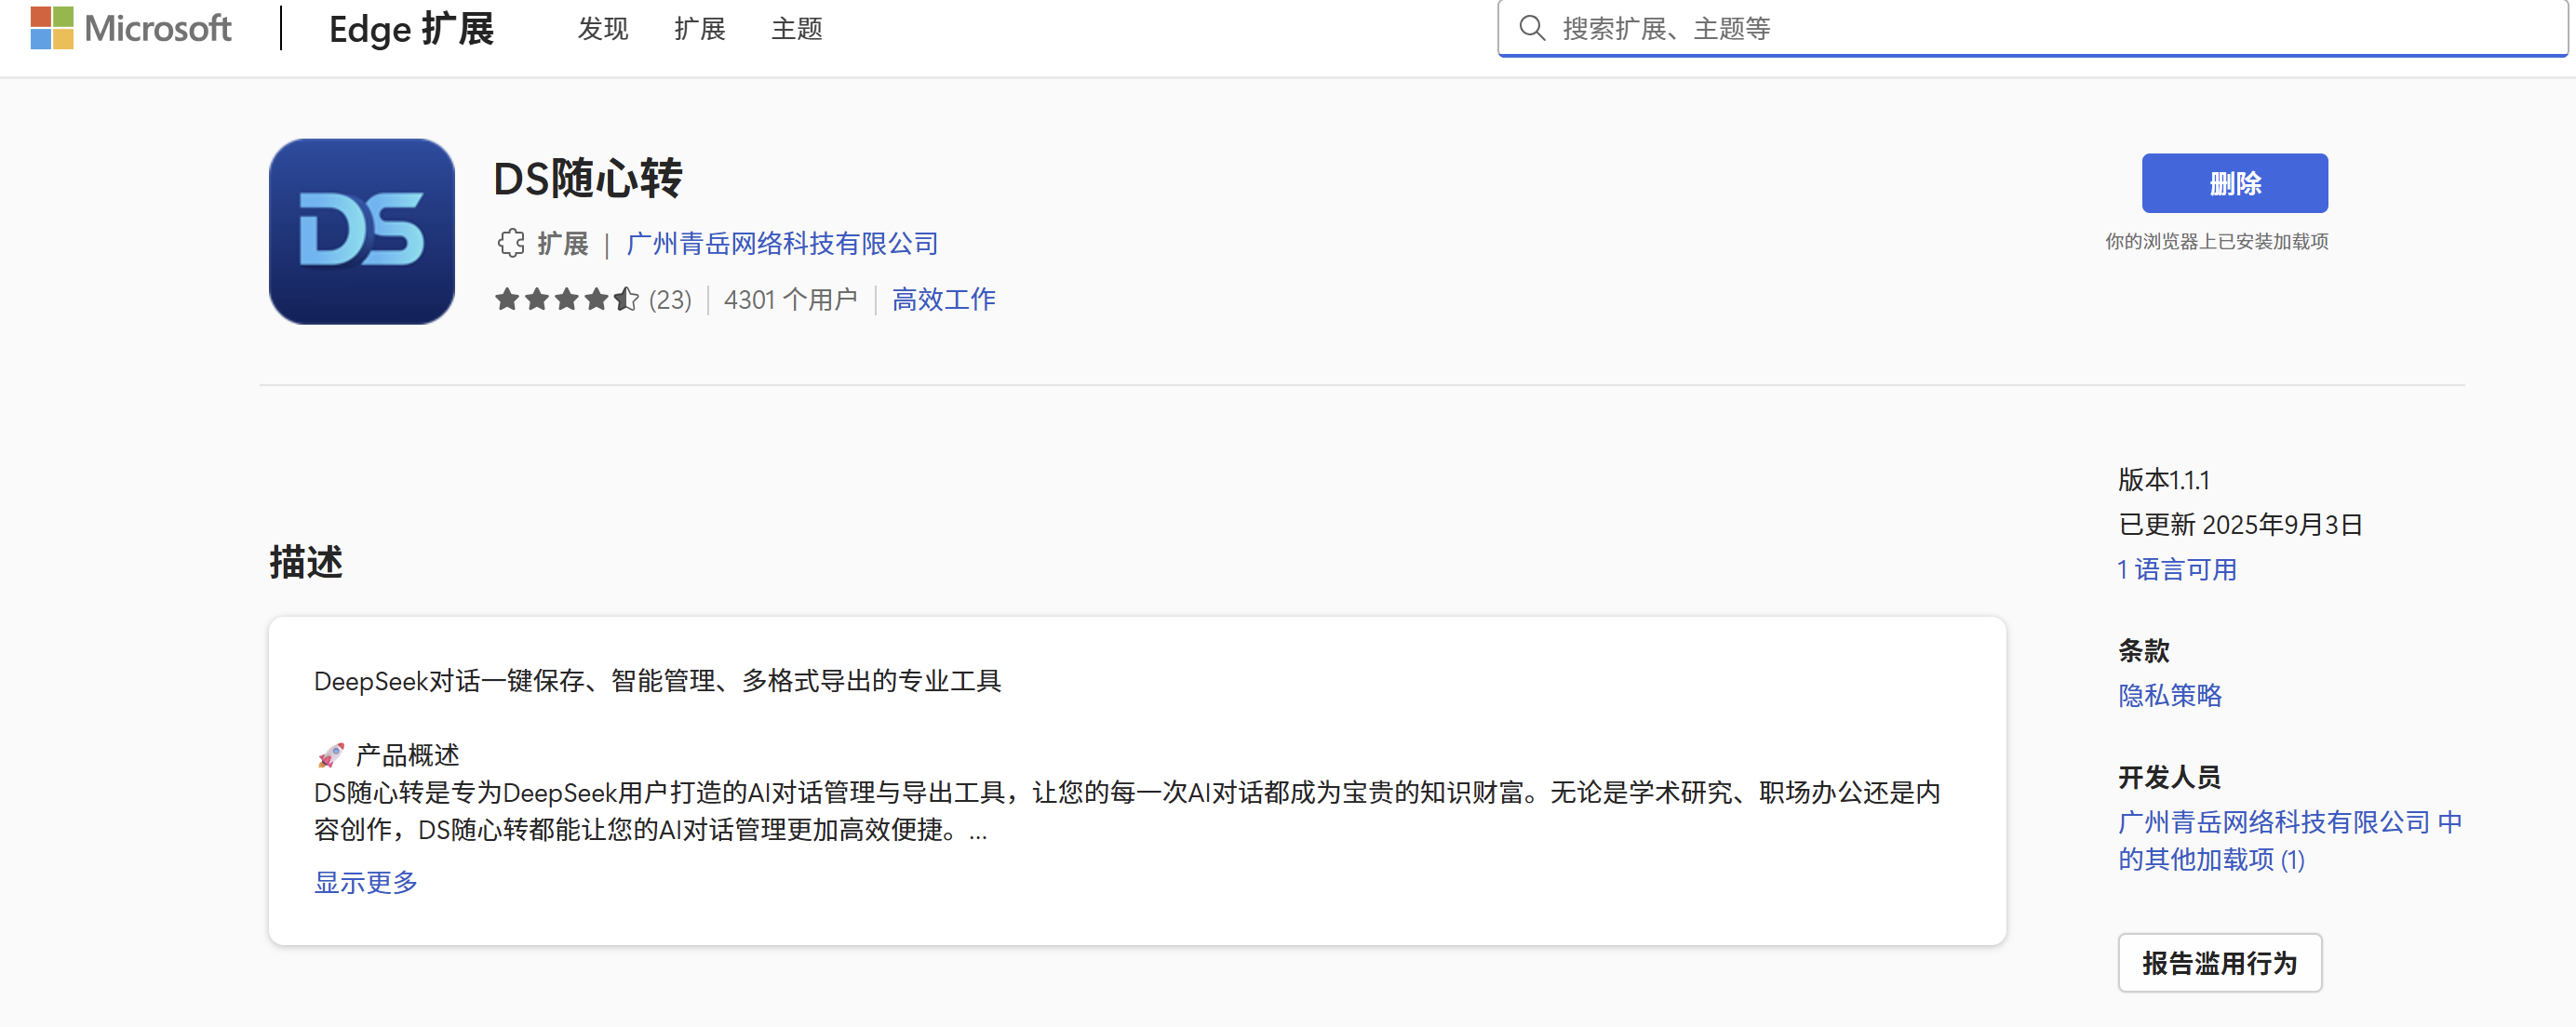Click the star rating icons
The image size is (2576, 1027).
[566, 299]
